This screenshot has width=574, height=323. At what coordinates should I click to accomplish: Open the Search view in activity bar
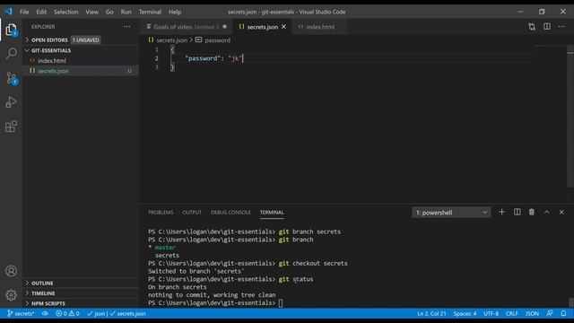11,54
